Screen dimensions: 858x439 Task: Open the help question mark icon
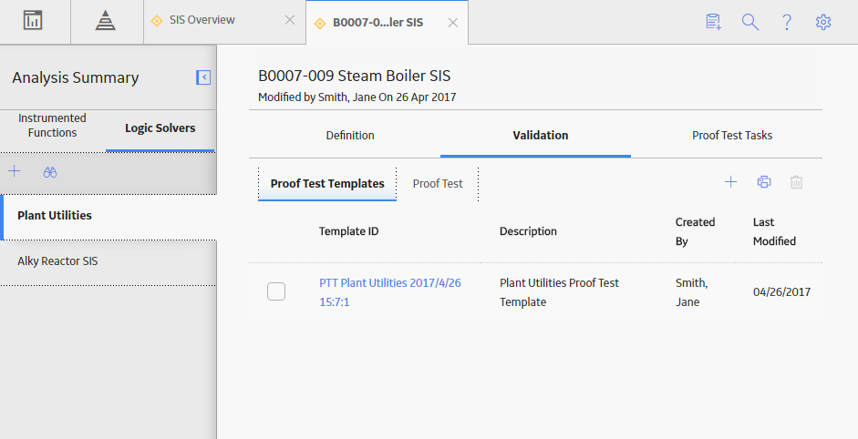pyautogui.click(x=787, y=22)
